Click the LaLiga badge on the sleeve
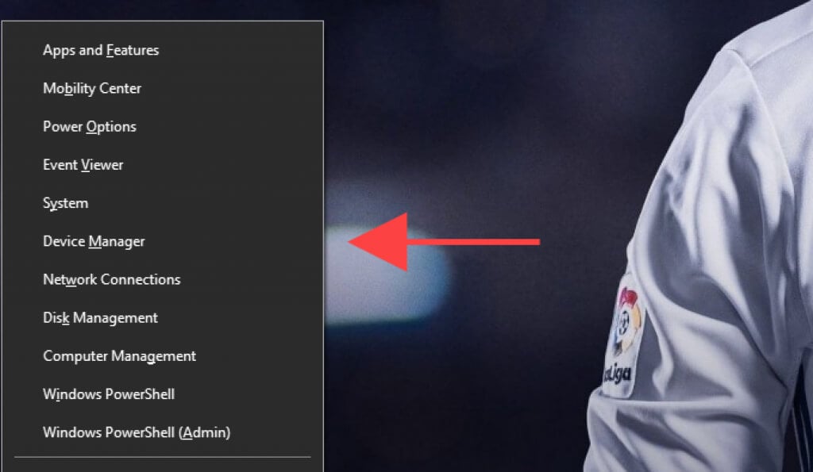 click(x=625, y=337)
